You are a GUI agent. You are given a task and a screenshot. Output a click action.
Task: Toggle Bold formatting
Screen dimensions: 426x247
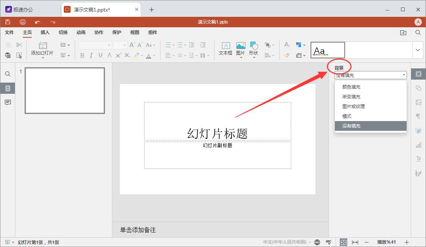(x=82, y=56)
